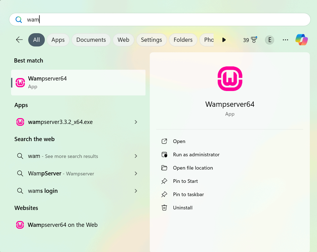Click the Run as administrator shield icon
This screenshot has width=317, height=252.
pos(165,155)
